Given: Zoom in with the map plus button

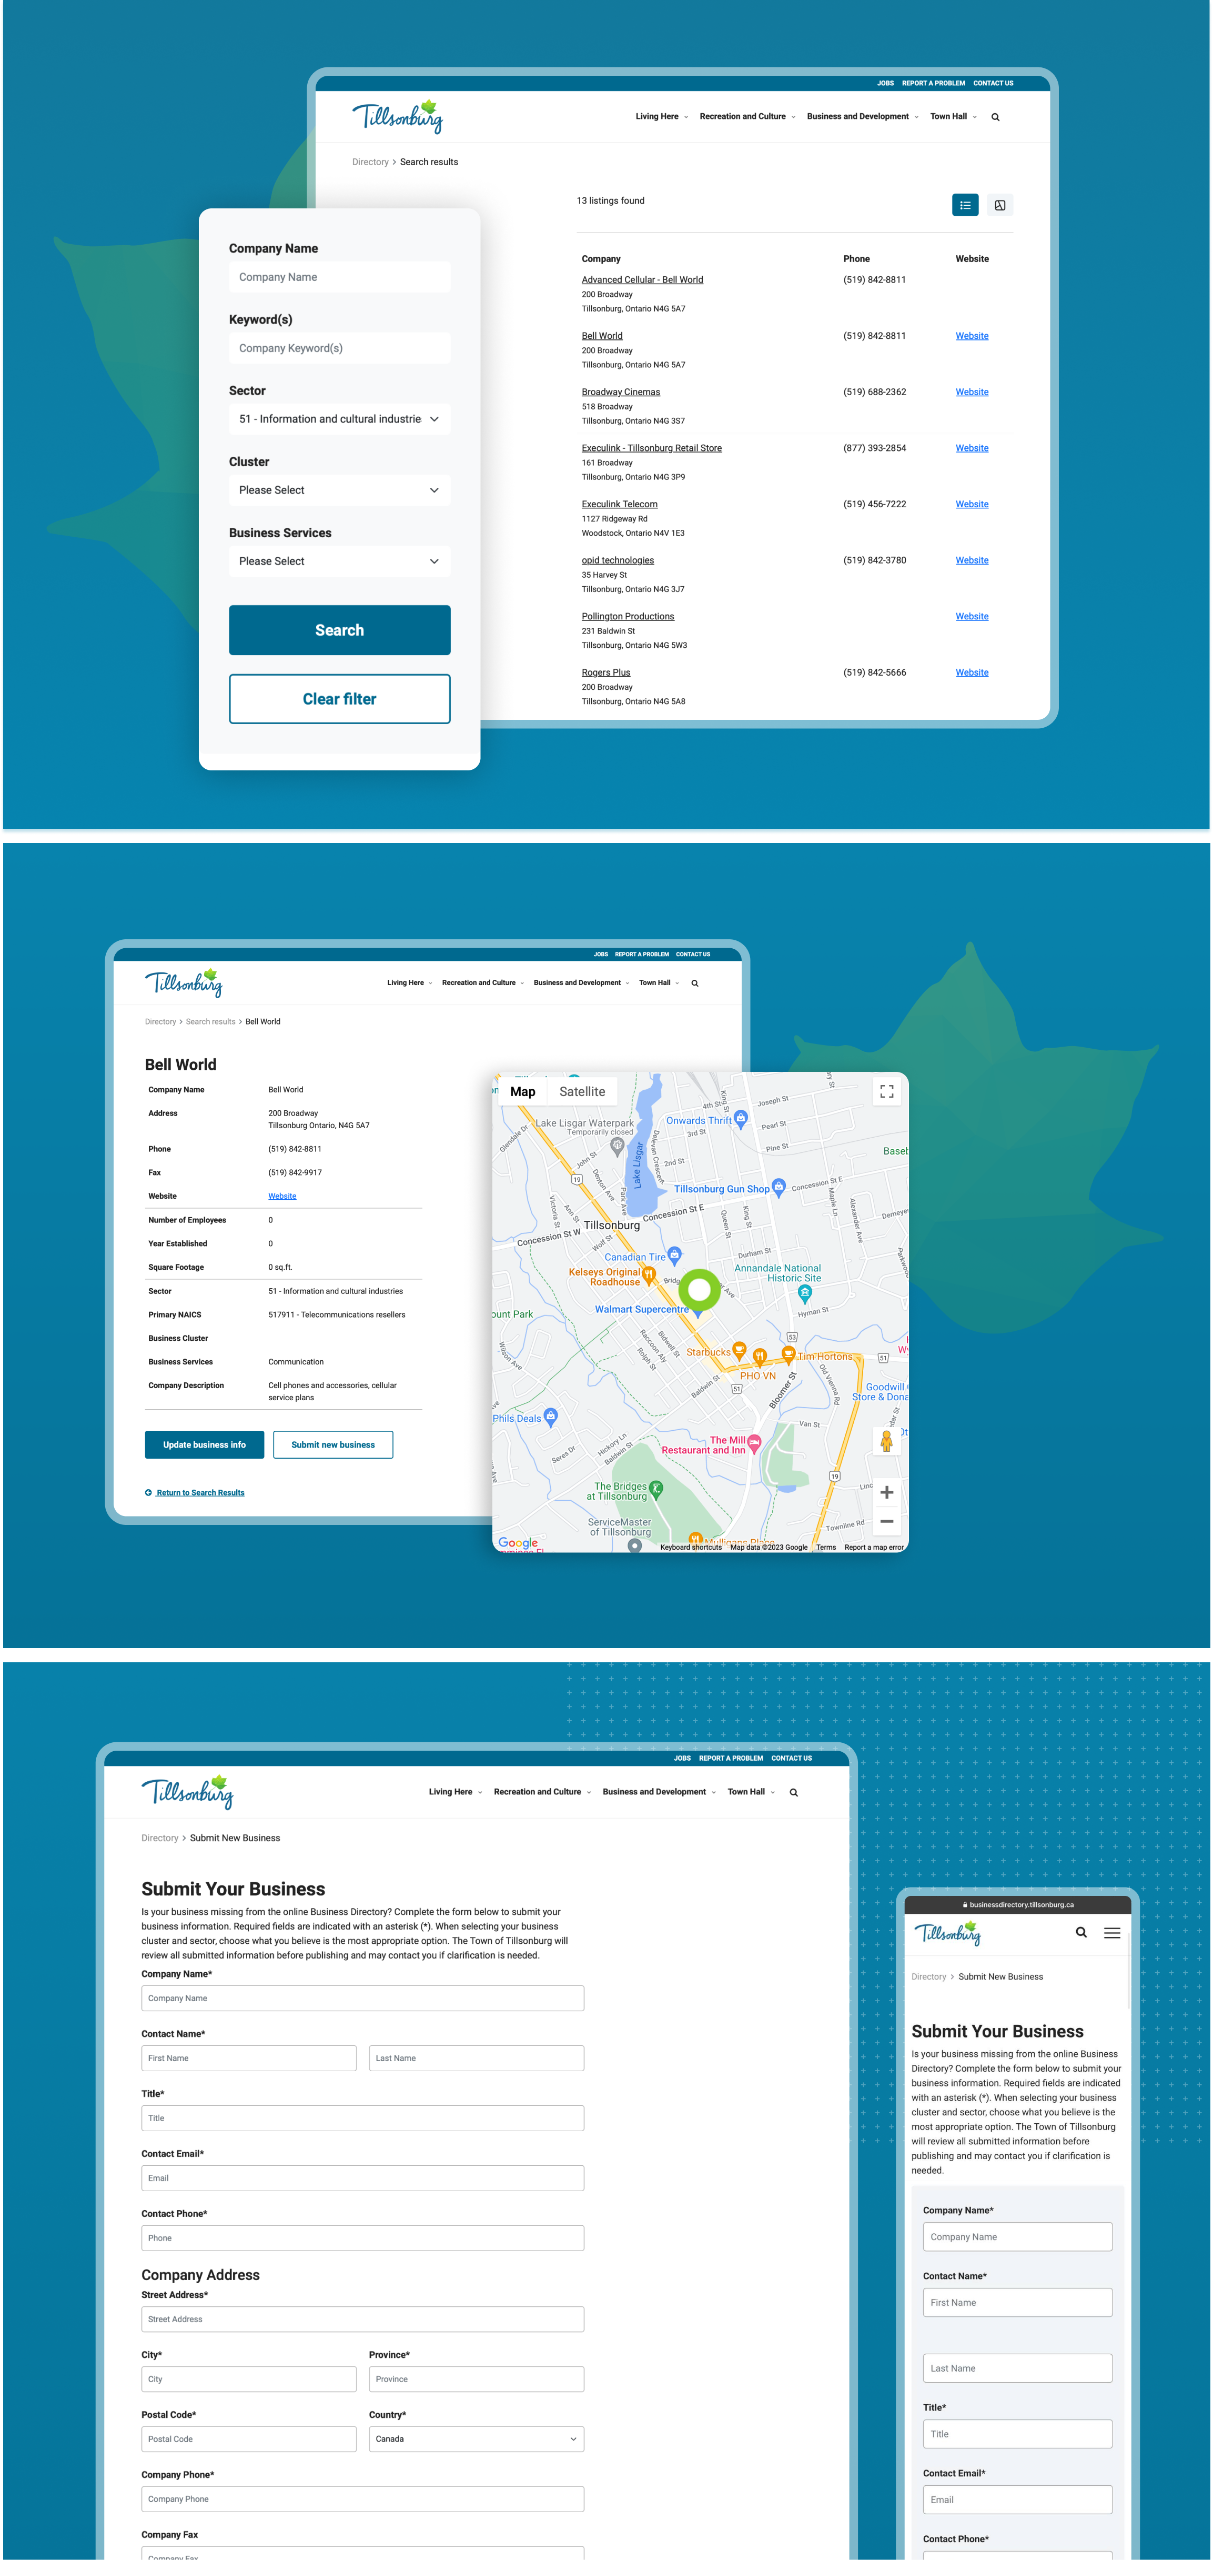Looking at the screenshot, I should point(886,1492).
